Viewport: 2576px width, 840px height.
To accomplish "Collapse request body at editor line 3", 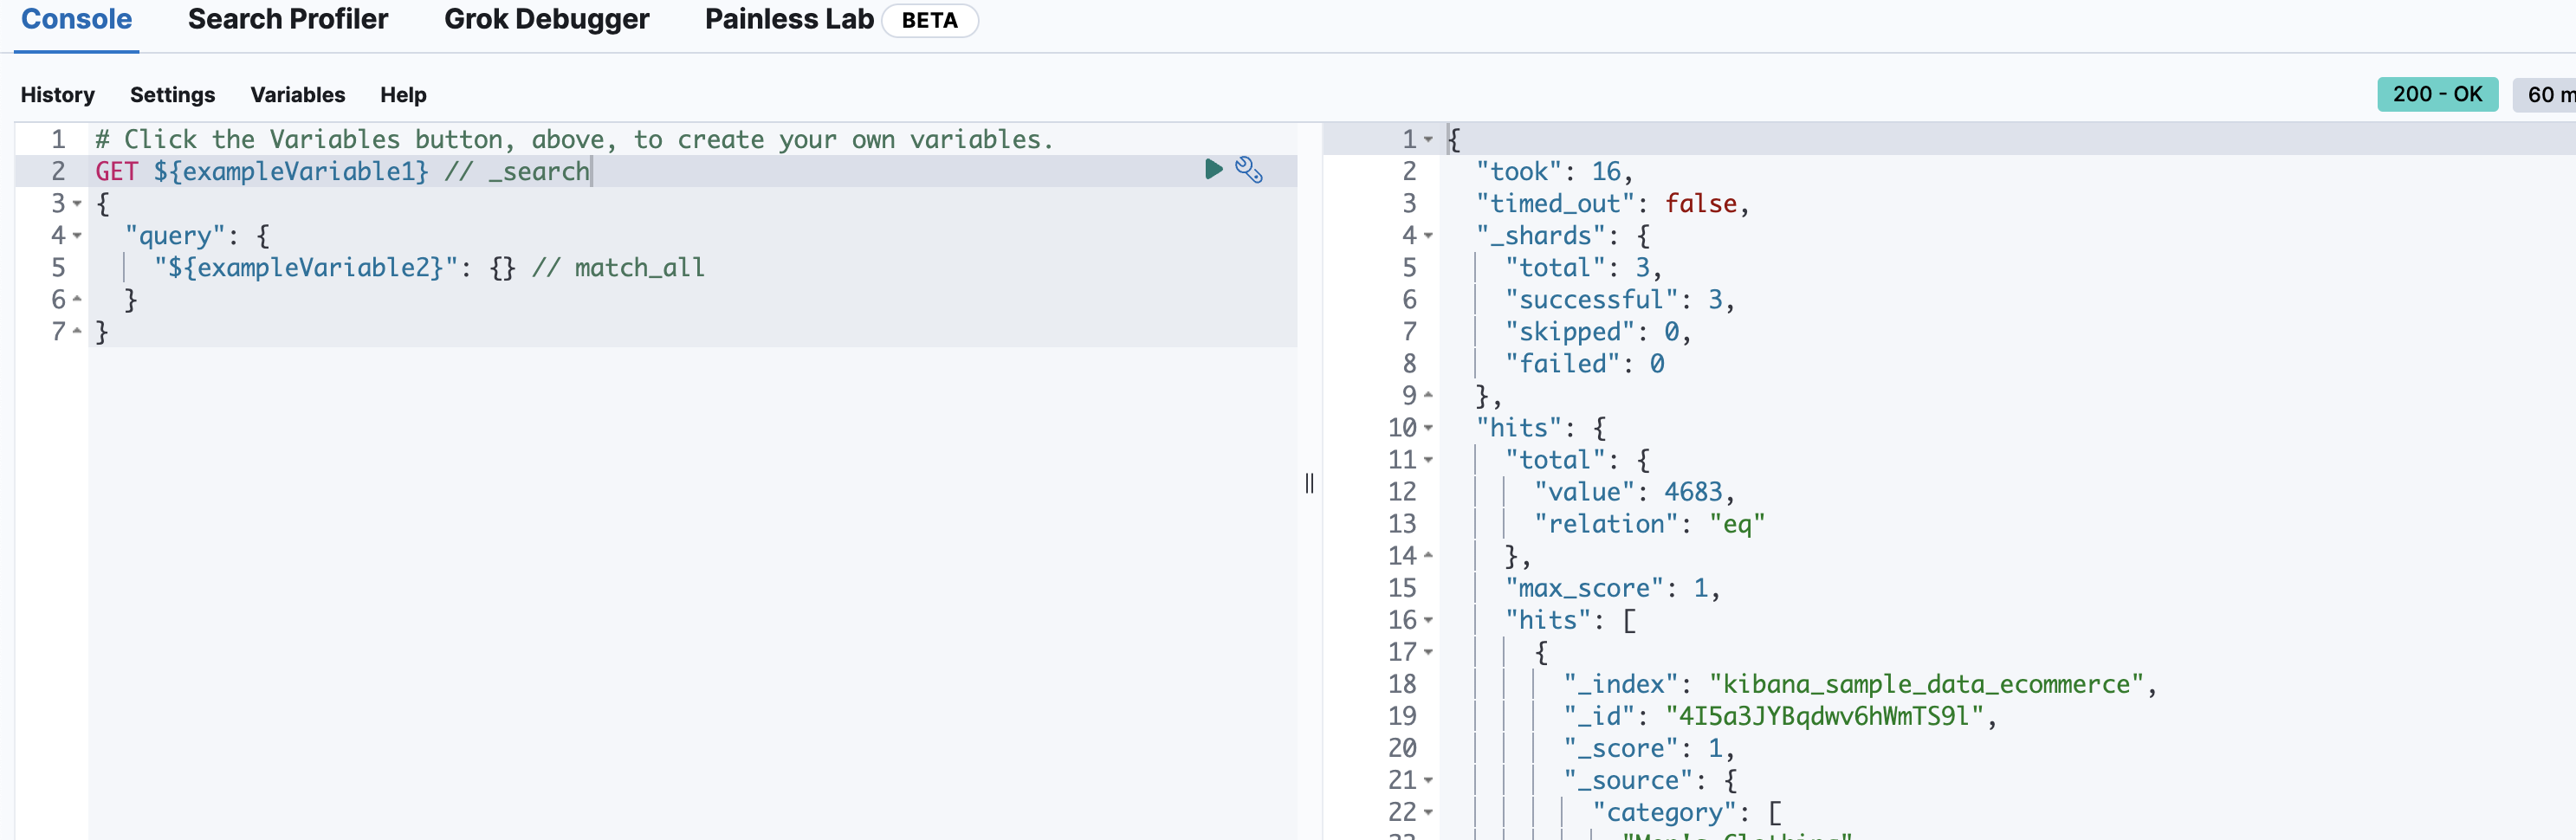I will [77, 204].
